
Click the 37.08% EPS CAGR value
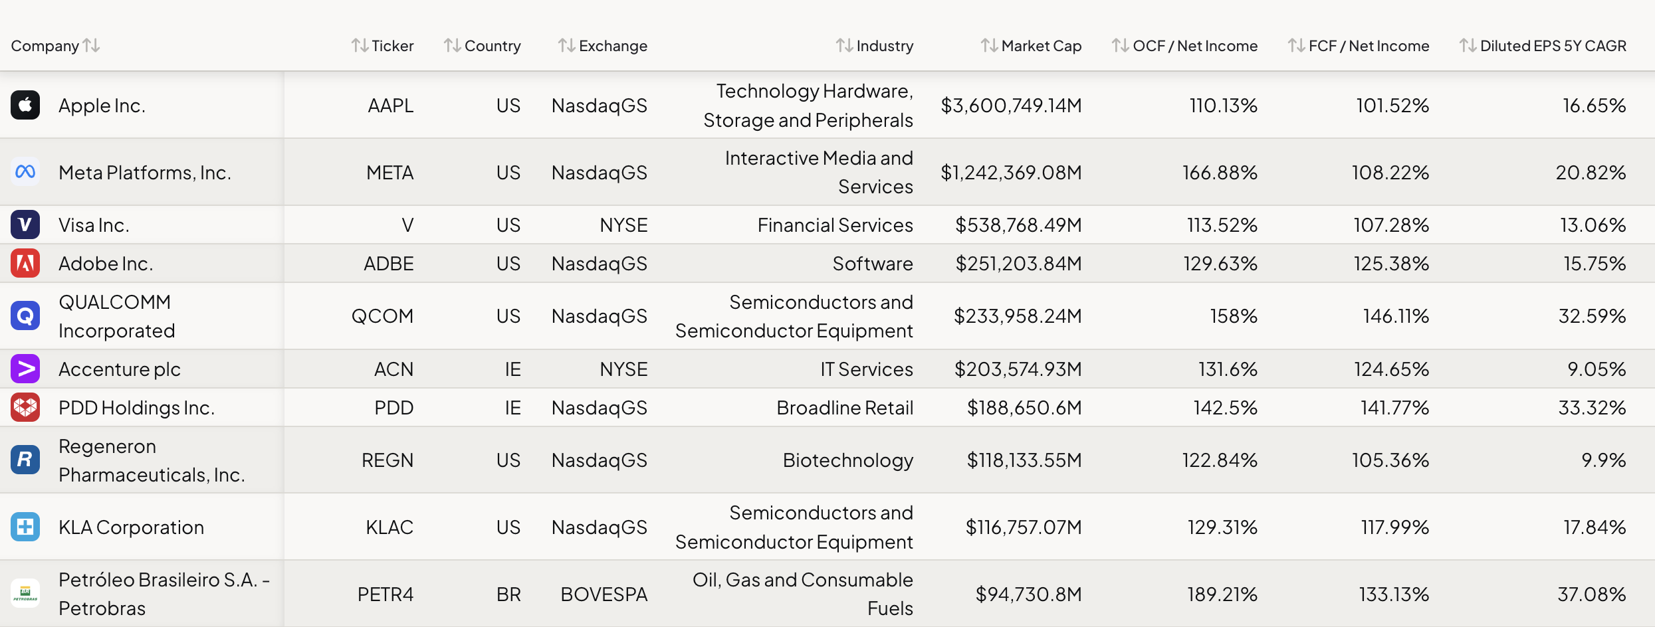click(1592, 594)
